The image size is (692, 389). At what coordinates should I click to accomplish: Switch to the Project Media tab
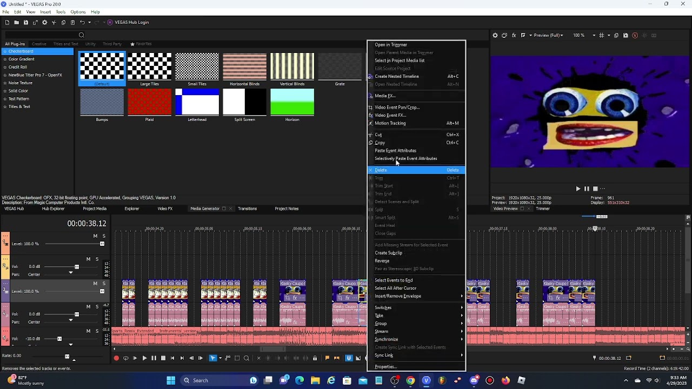tap(94, 209)
